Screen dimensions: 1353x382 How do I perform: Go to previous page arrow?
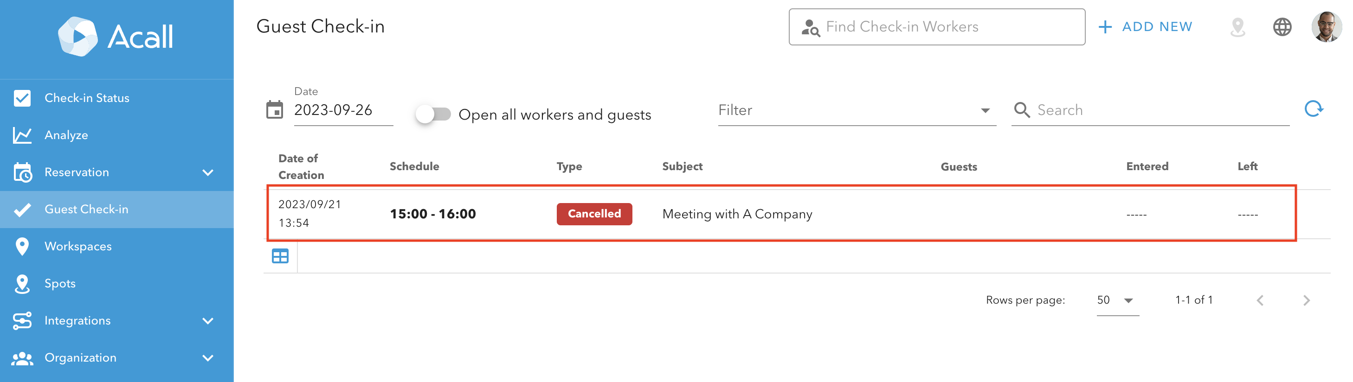[x=1260, y=300]
